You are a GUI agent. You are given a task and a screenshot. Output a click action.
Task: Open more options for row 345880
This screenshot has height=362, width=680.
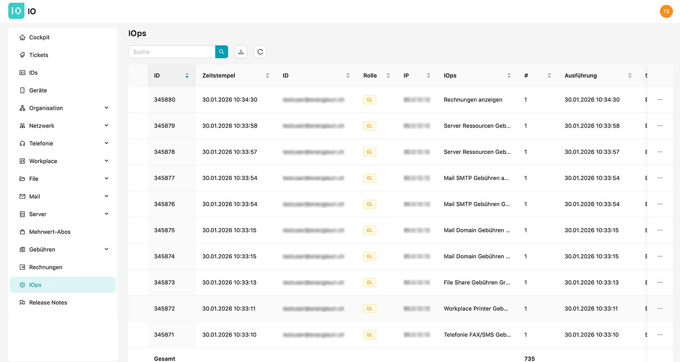660,100
